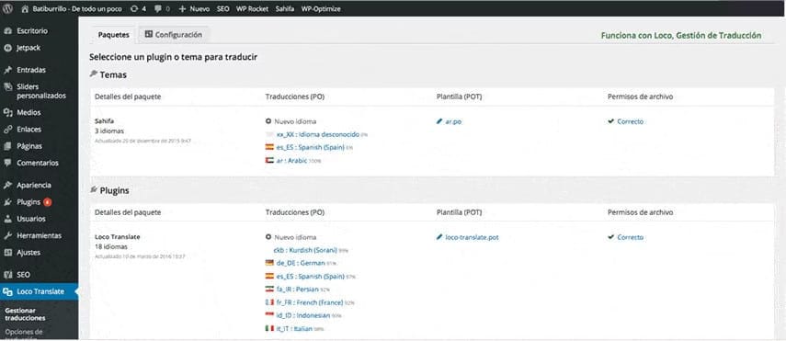The image size is (786, 341).
Task: Click the Apariencia brush icon
Action: pos(7,185)
